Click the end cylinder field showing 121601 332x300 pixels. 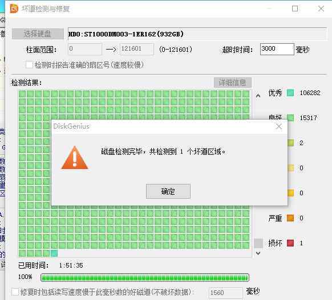(x=137, y=49)
